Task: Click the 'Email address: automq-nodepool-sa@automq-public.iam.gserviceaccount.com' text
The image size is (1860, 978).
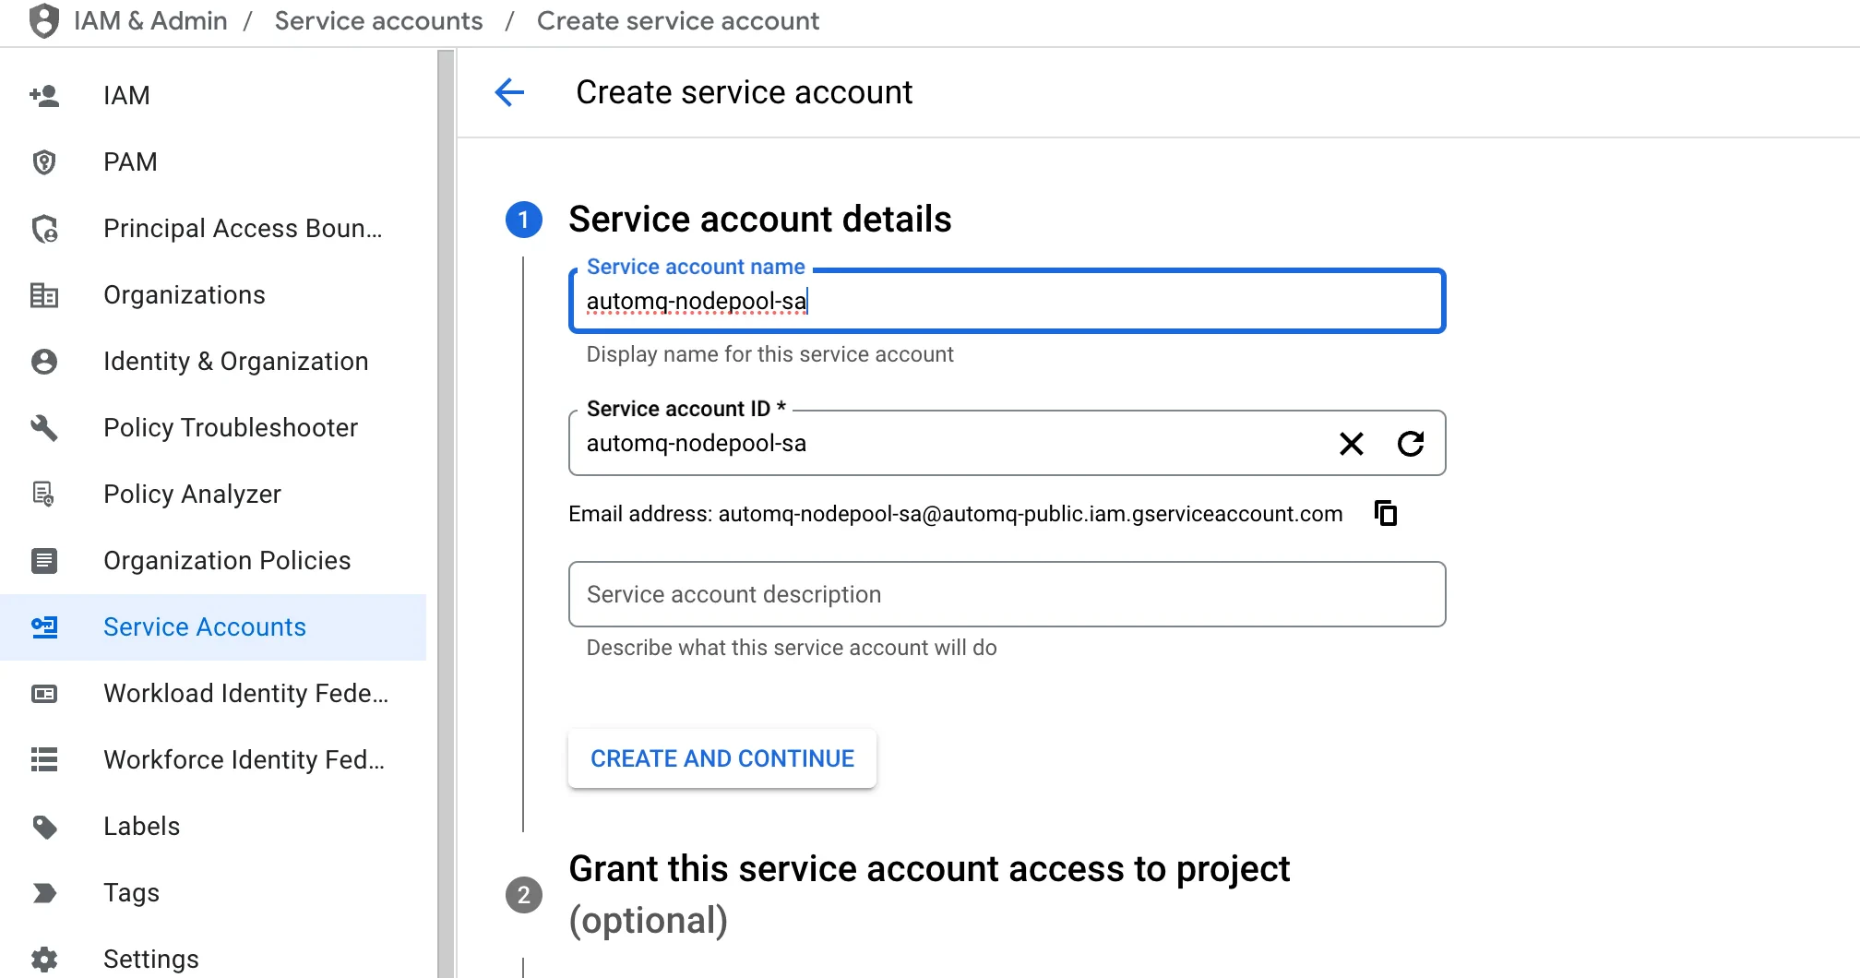Action: click(955, 514)
